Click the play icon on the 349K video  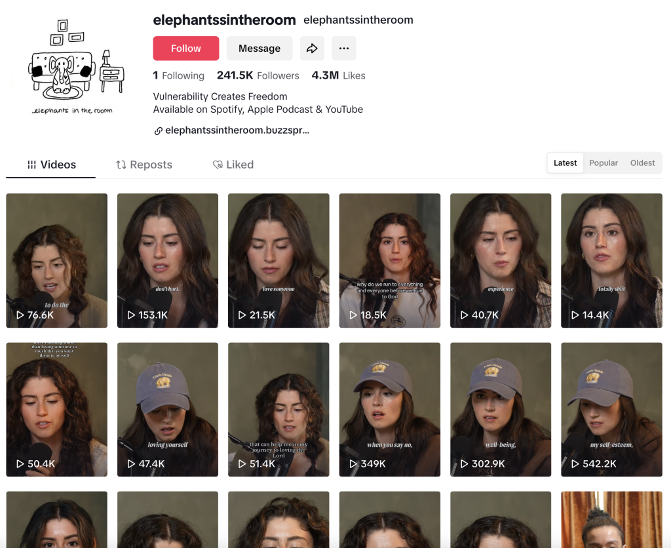tap(353, 464)
